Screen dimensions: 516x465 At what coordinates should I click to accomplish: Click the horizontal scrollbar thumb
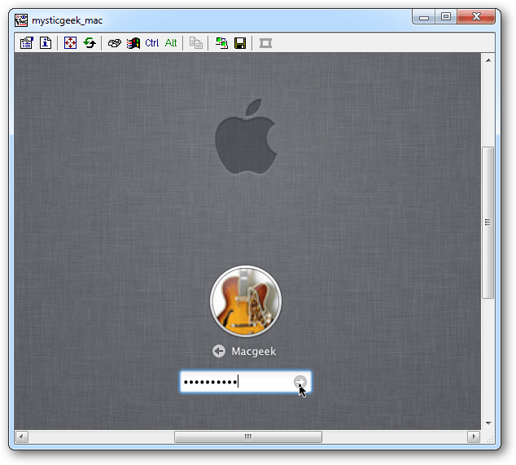pos(248,437)
